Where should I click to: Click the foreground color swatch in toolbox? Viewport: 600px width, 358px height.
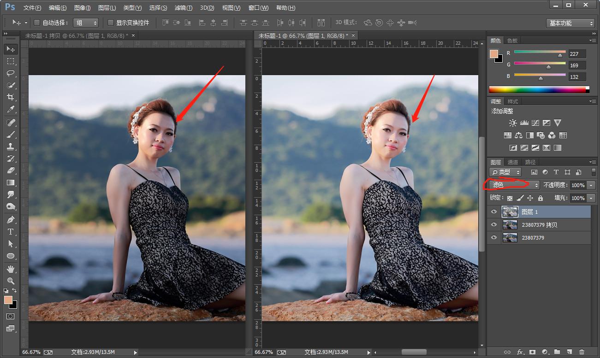[8, 300]
